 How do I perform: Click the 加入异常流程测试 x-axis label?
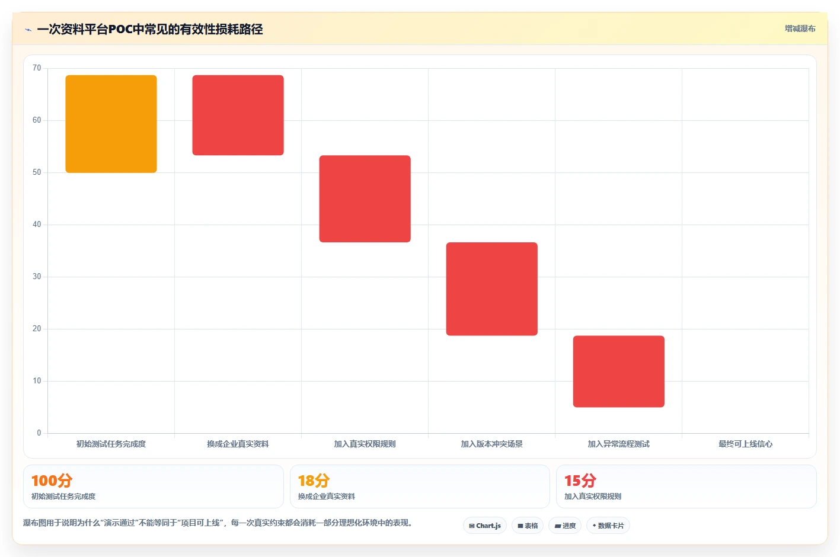click(618, 444)
